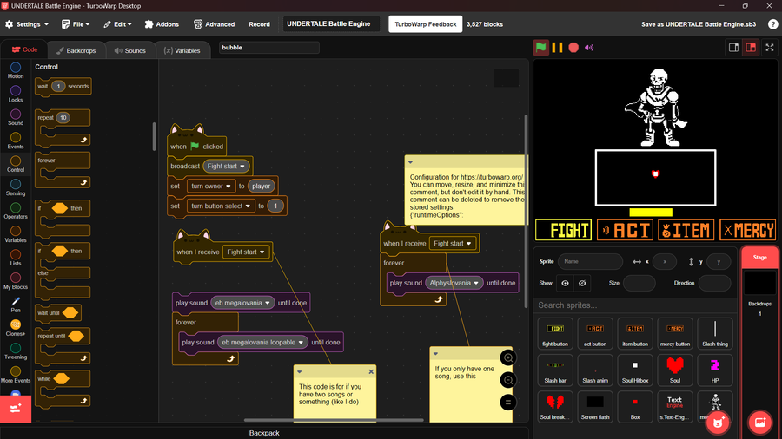Select the Sensing block category

pos(16,187)
